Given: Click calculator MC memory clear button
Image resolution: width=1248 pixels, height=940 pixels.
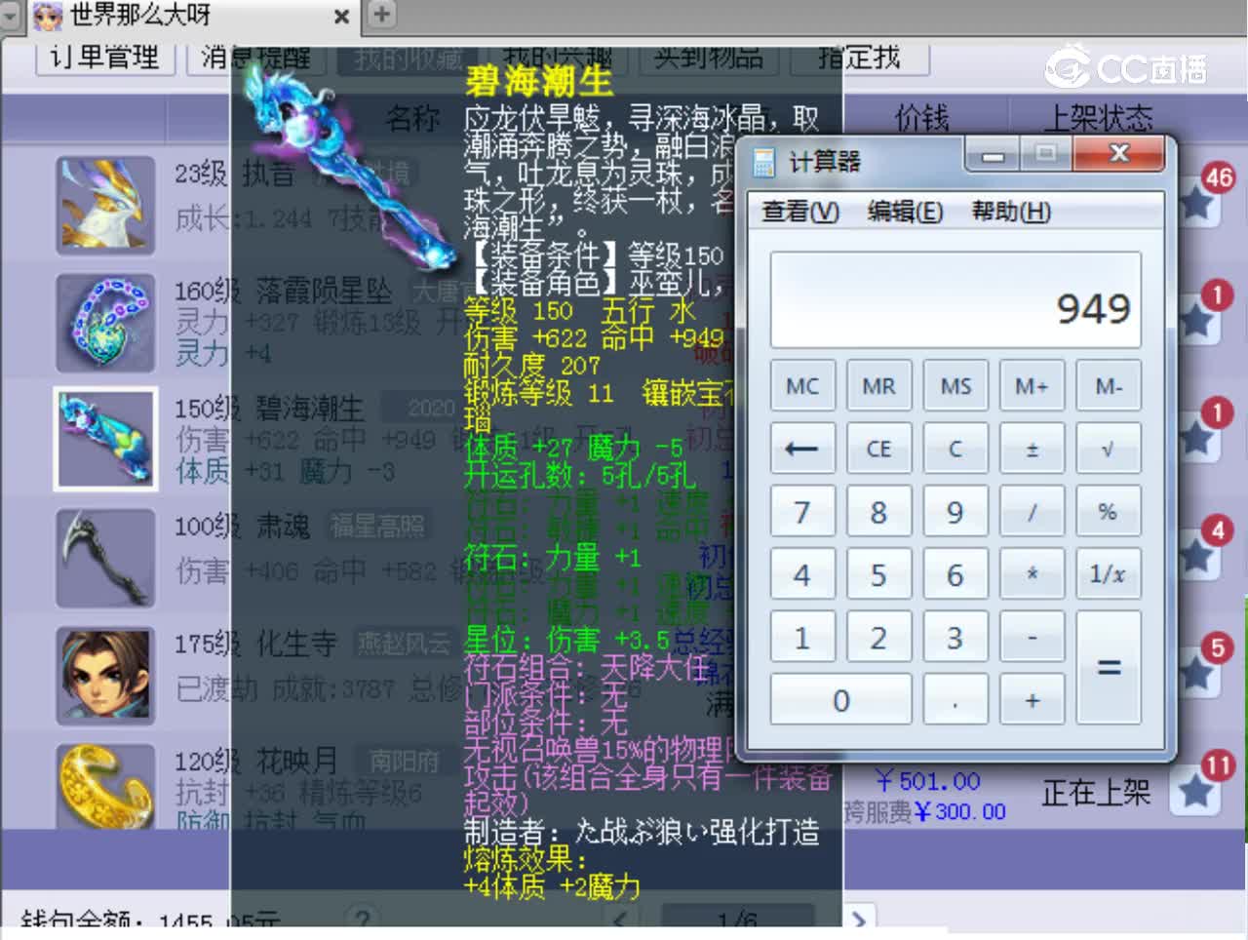Looking at the screenshot, I should click(x=802, y=386).
